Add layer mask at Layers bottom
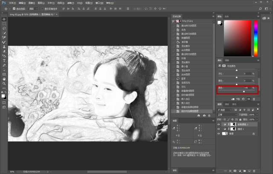This screenshot has width=273, height=174. tap(235, 171)
